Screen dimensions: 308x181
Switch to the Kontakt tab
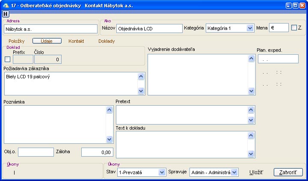coord(76,41)
